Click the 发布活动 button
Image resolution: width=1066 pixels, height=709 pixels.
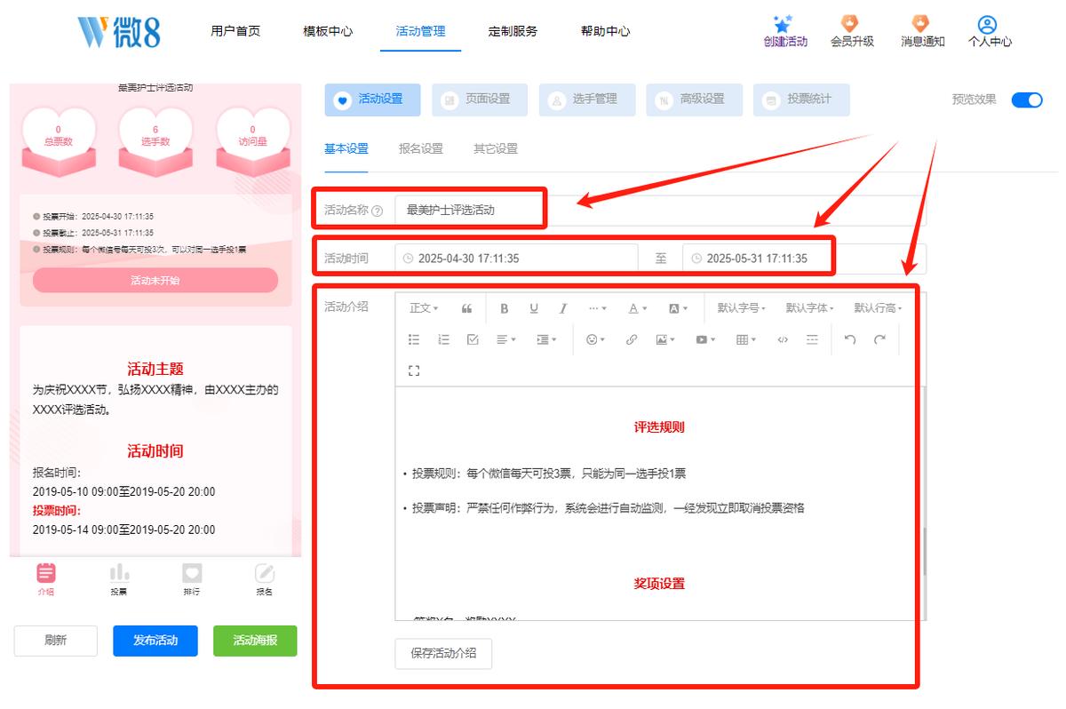pos(155,641)
